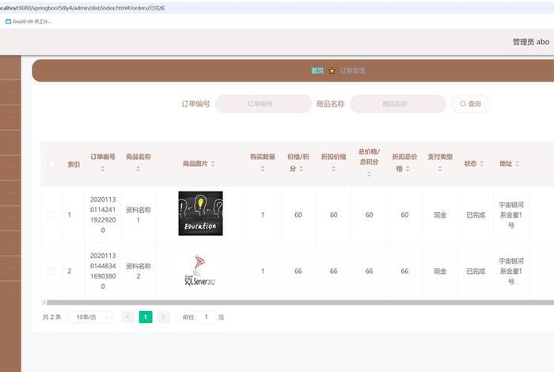Click the 现金 payment type in row 2
The height and width of the screenshot is (372, 554).
point(440,271)
